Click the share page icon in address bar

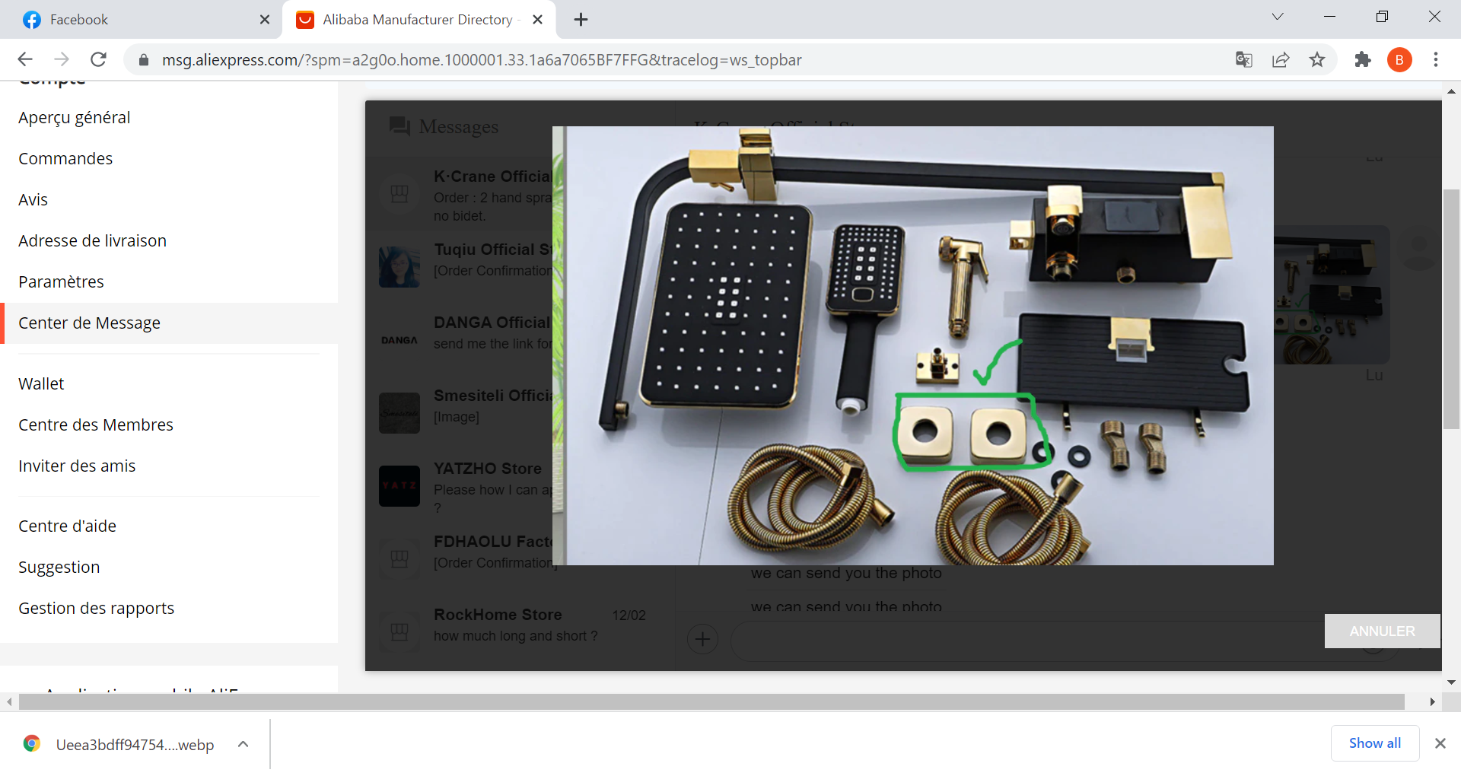tap(1281, 59)
